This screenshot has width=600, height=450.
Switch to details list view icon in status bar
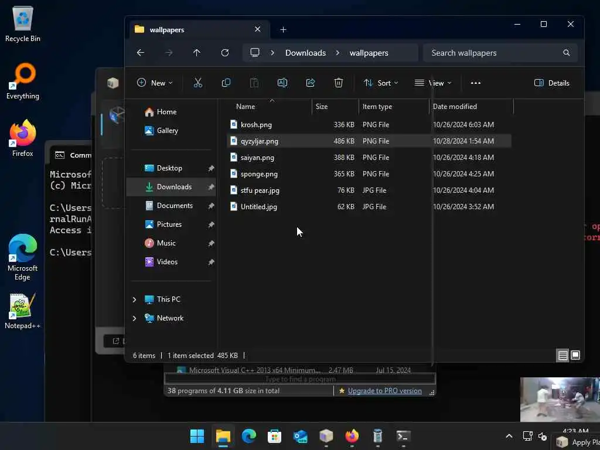(x=563, y=356)
